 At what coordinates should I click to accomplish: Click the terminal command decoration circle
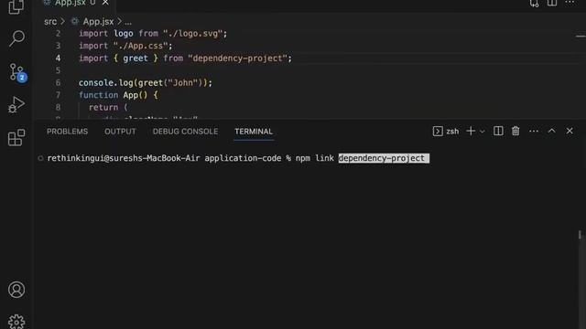(x=40, y=158)
